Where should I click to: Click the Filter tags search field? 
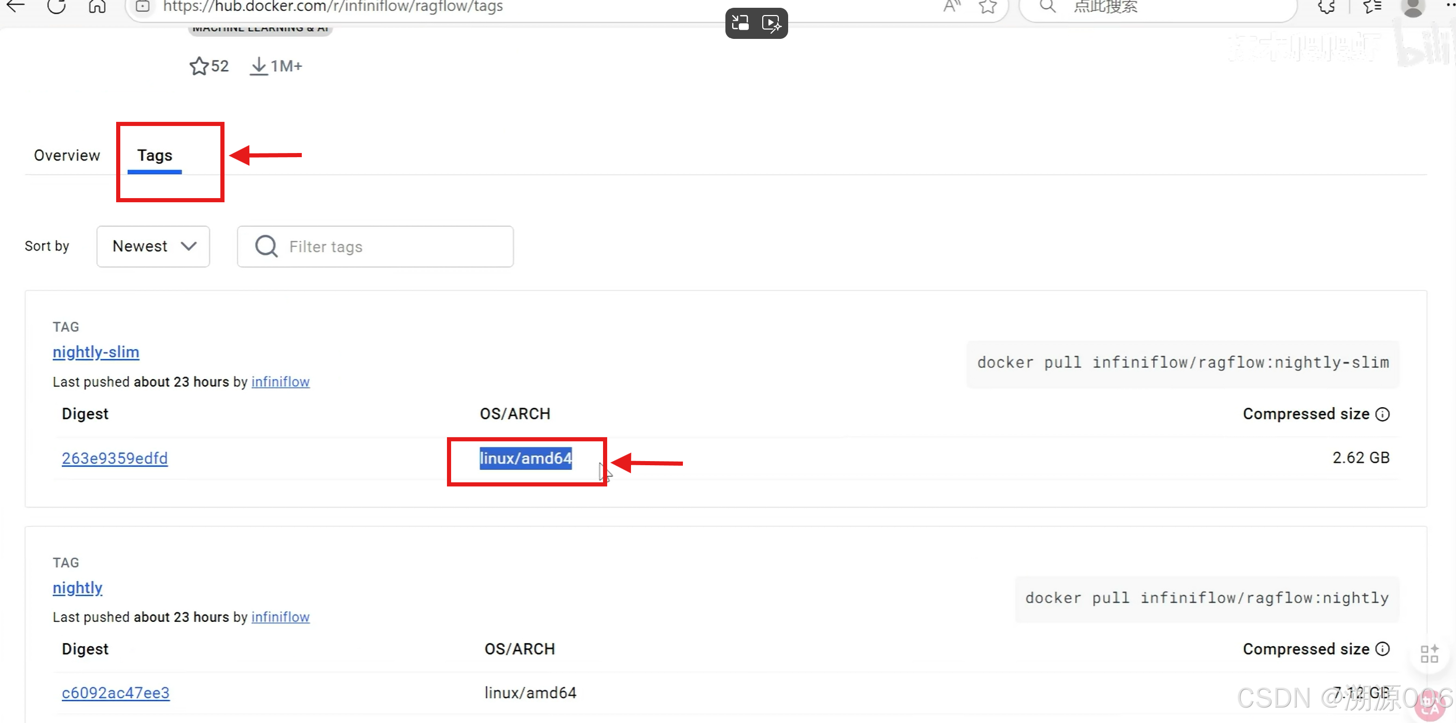pos(375,246)
